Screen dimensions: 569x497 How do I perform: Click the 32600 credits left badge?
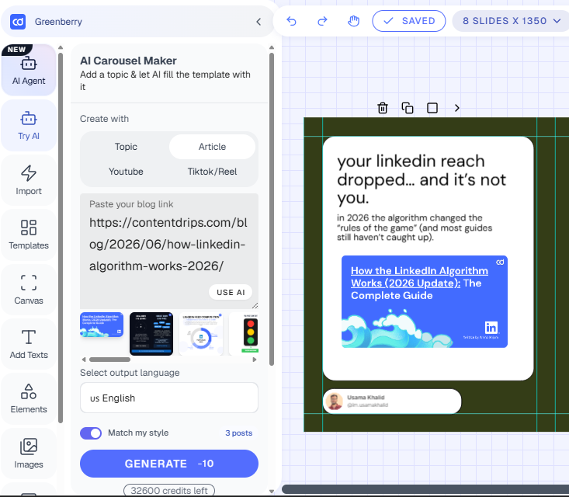pyautogui.click(x=169, y=491)
